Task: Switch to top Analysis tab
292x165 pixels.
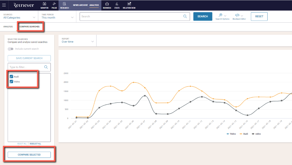Action: point(94,5)
